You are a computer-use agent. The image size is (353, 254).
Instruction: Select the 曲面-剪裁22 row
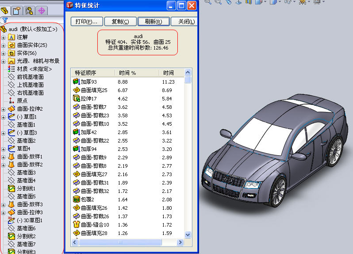coord(128,141)
